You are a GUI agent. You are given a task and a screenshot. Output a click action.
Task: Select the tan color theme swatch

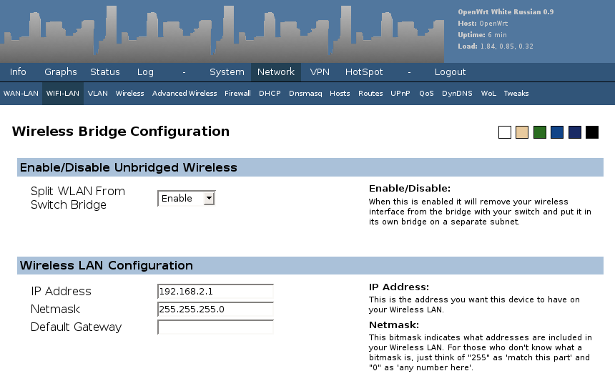coord(522,132)
